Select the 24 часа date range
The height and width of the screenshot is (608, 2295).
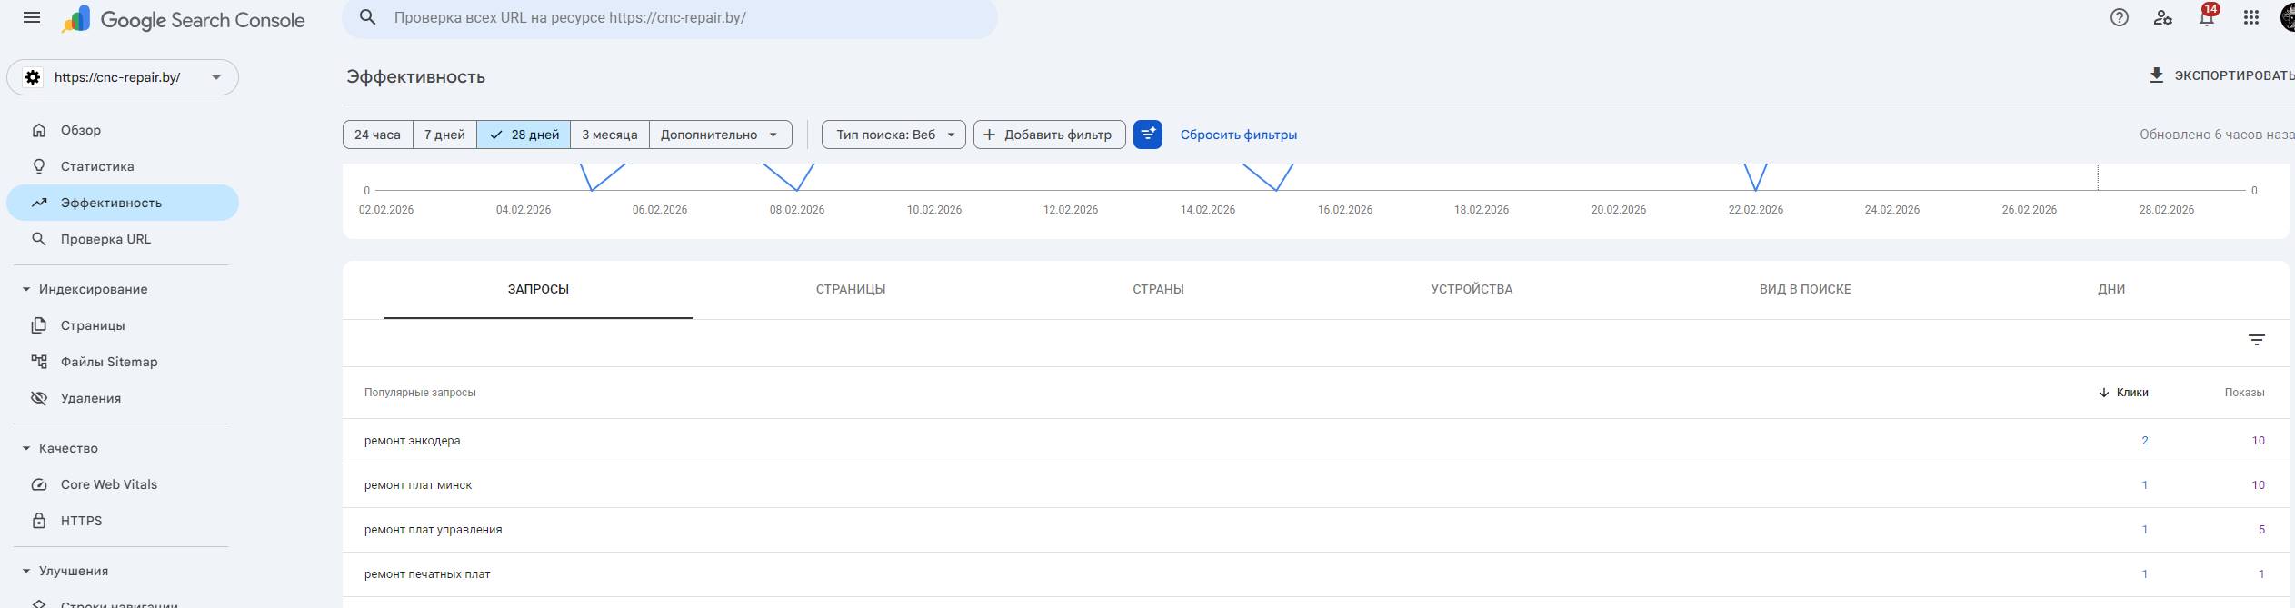[377, 135]
